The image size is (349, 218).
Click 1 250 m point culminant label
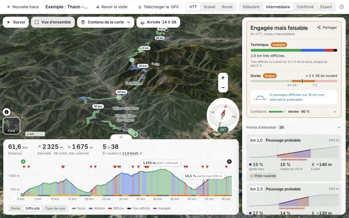[161, 163]
